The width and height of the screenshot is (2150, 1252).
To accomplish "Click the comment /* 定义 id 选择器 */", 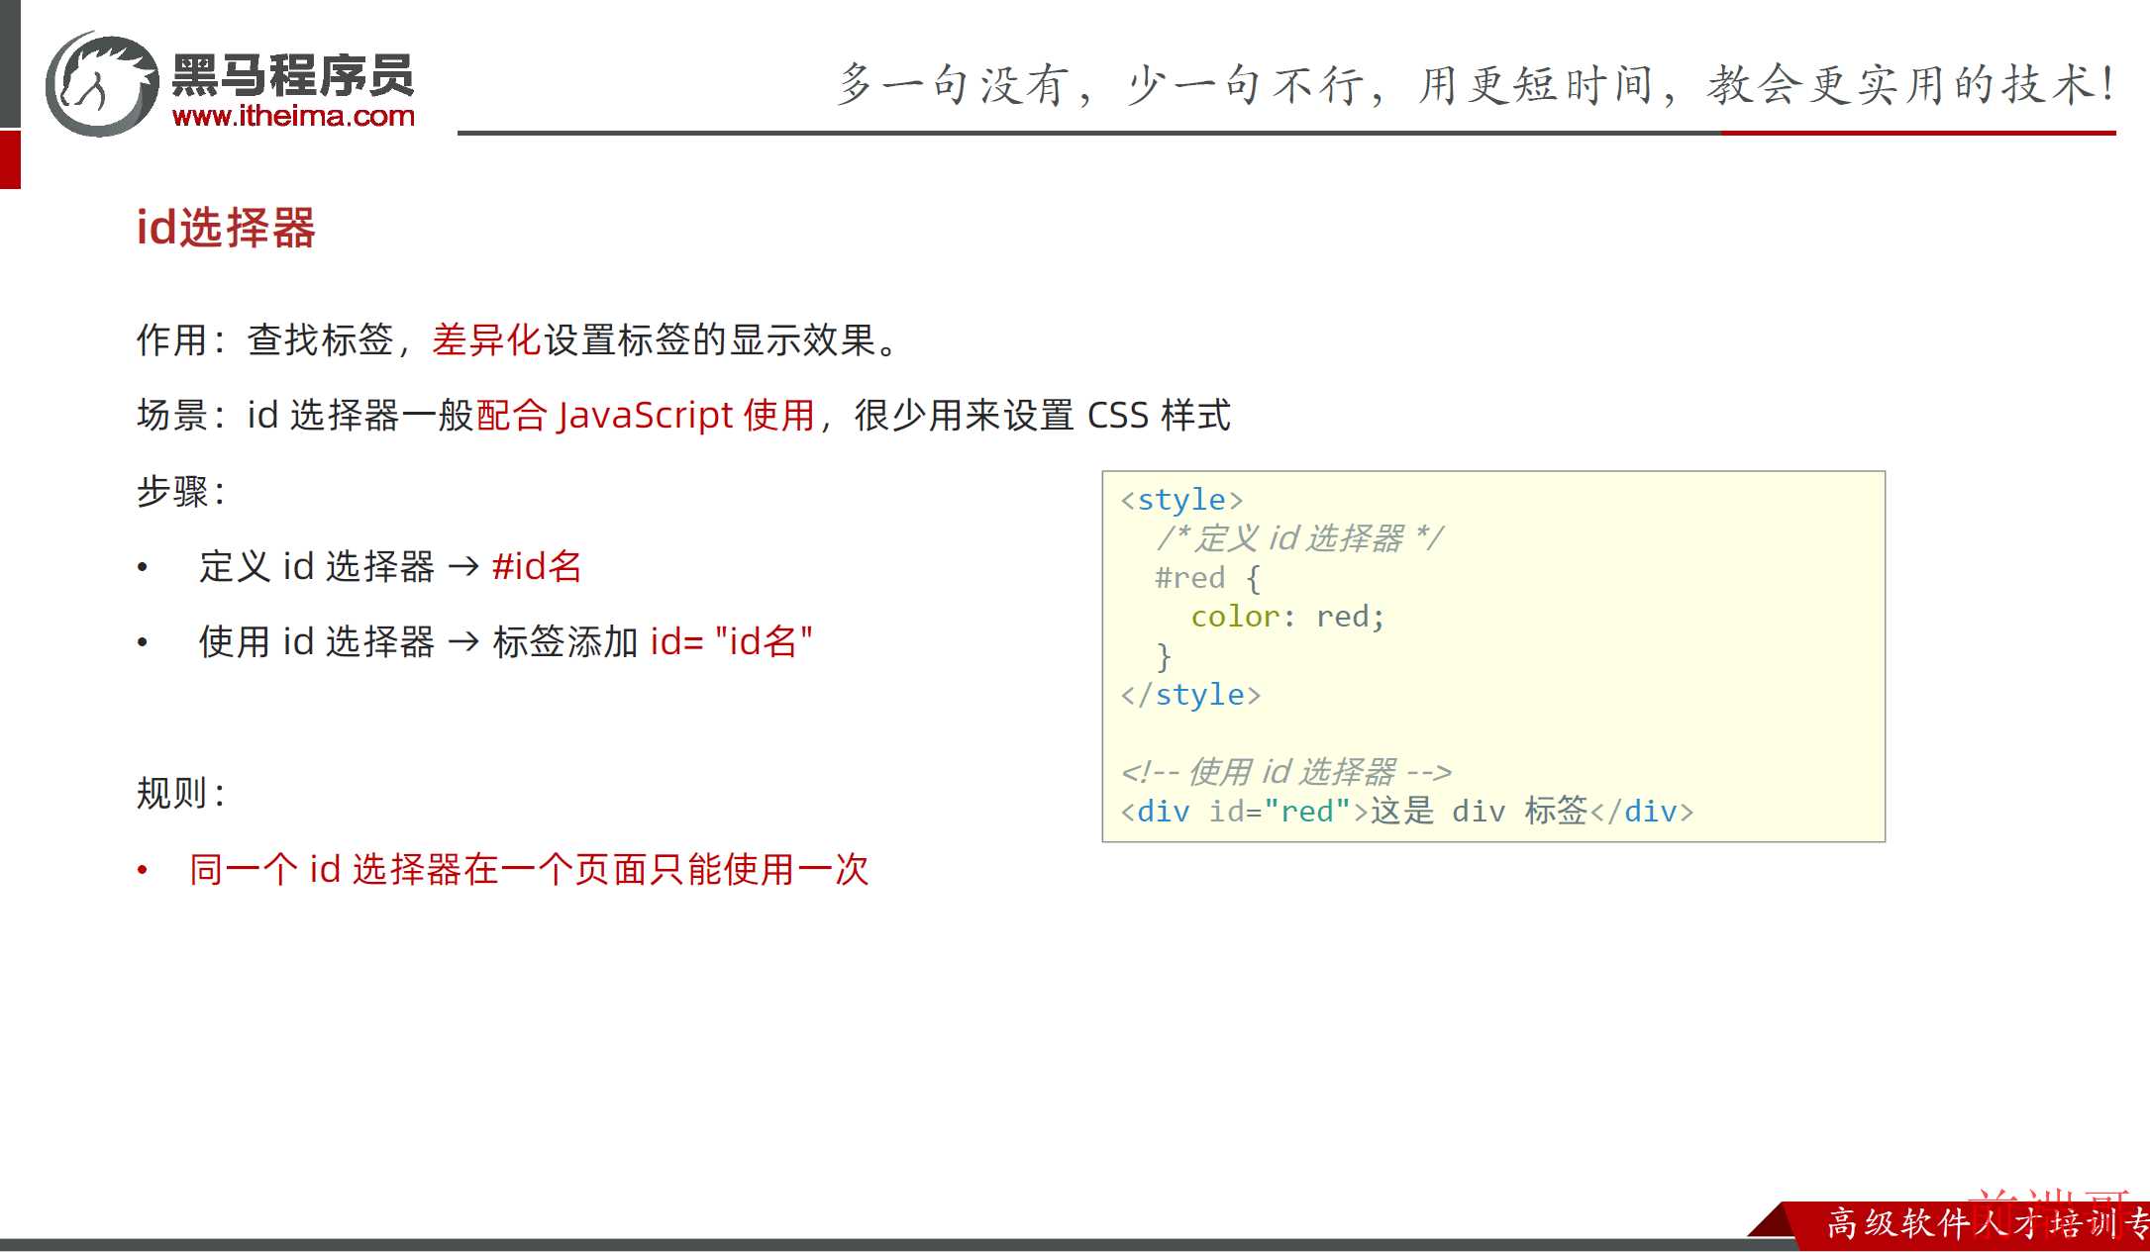I will (x=1299, y=538).
